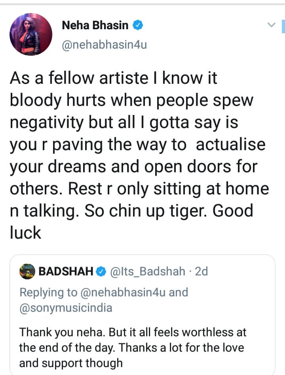Click Neha Bhasin's blue verified badge
The width and height of the screenshot is (285, 375).
click(x=137, y=26)
